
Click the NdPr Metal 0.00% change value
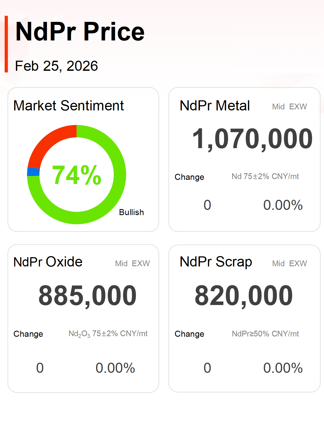pos(283,205)
